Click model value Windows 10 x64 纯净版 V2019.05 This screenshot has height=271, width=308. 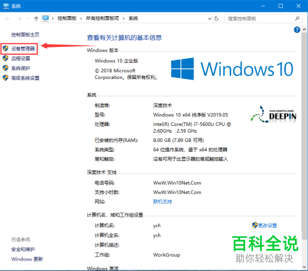pos(190,115)
